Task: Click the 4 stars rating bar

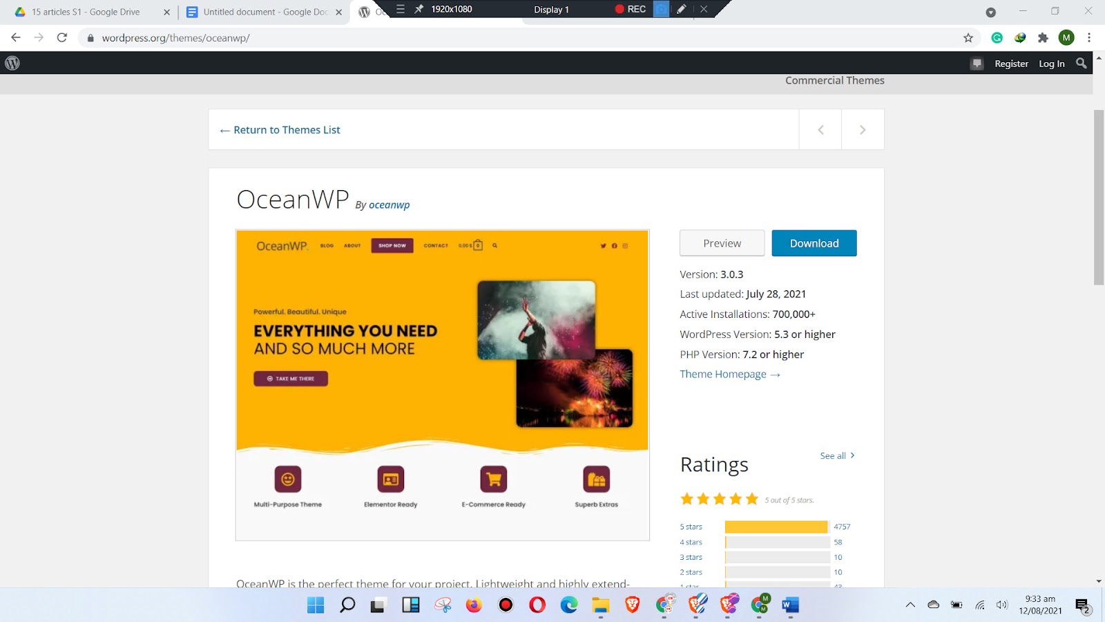Action: click(x=778, y=543)
